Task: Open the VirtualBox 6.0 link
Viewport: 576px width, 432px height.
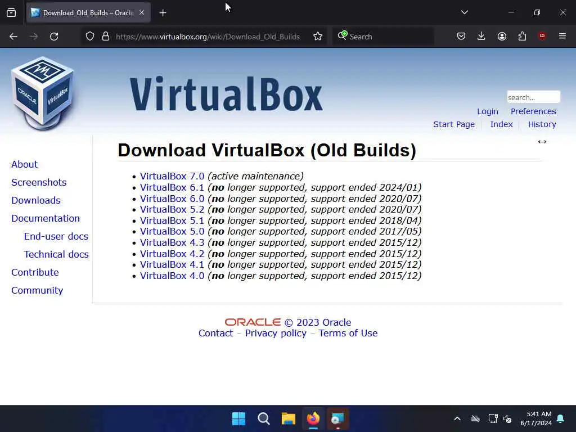Action: click(172, 199)
